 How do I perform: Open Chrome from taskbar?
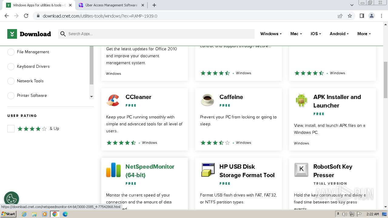(x=55, y=214)
